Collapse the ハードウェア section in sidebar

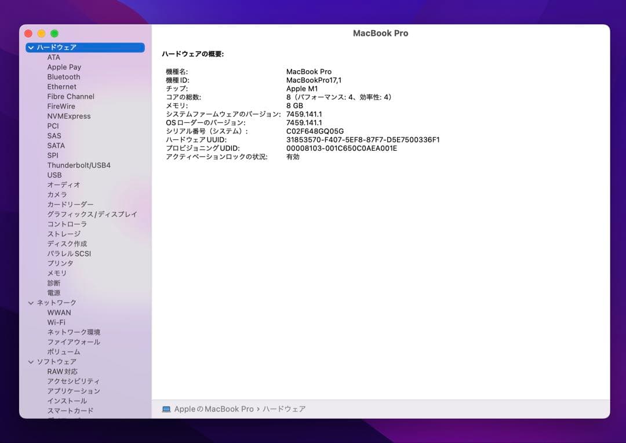click(31, 47)
